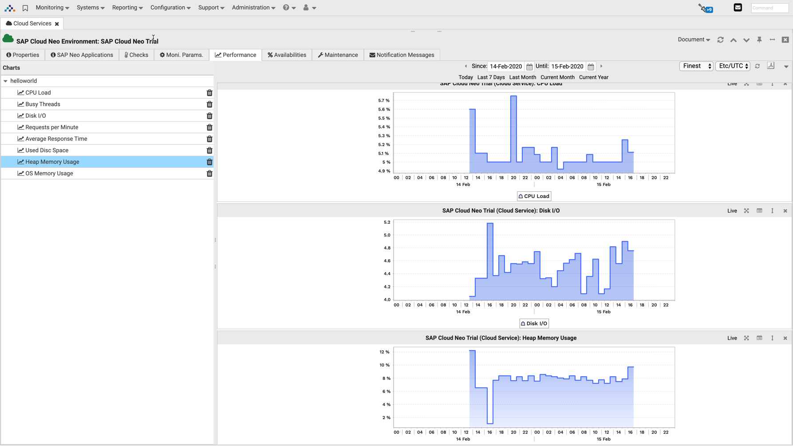
Task: Open the Reporting menu
Action: (127, 8)
